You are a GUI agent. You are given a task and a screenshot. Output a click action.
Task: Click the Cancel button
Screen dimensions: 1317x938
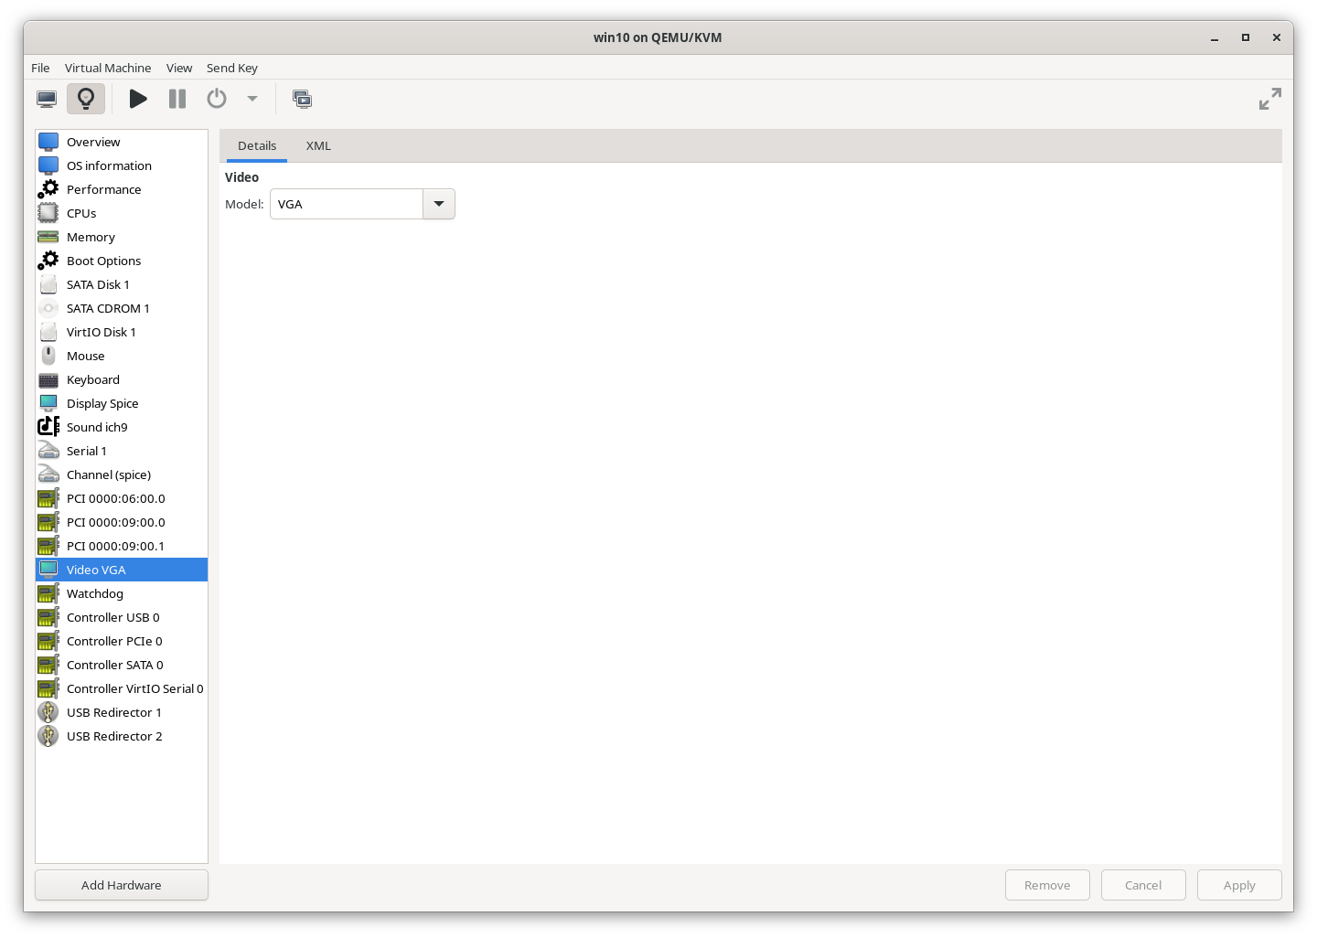click(1143, 885)
